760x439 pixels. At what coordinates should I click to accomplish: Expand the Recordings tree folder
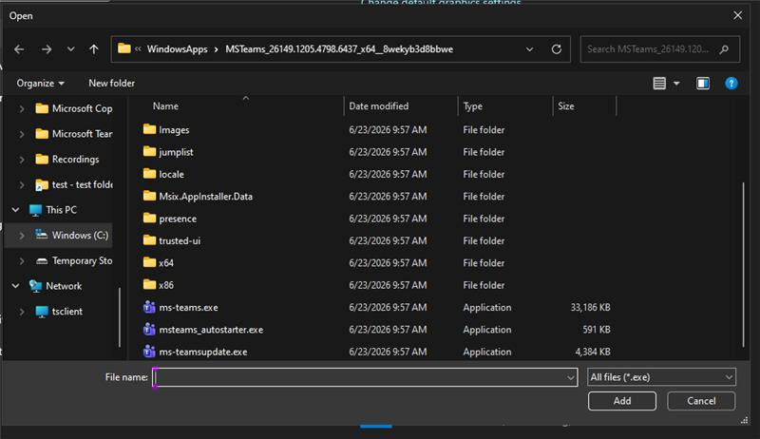pos(21,160)
